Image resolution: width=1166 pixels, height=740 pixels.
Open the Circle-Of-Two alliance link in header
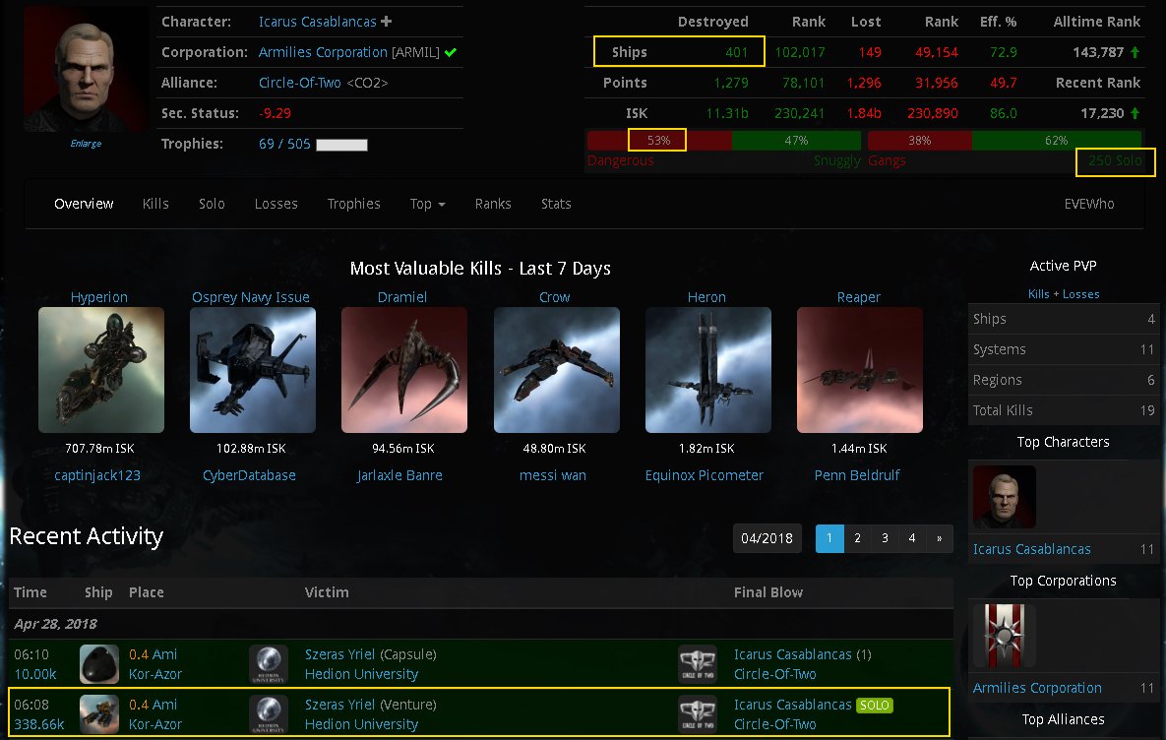[300, 83]
